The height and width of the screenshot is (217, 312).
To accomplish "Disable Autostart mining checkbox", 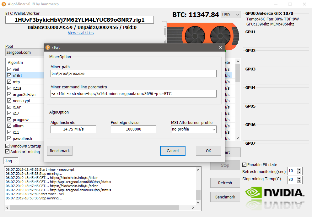I will 7,152.
